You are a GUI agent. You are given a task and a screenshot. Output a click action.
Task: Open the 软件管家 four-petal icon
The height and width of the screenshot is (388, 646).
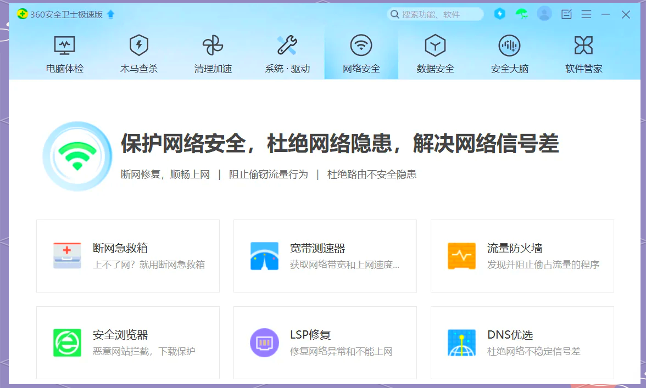(x=584, y=45)
